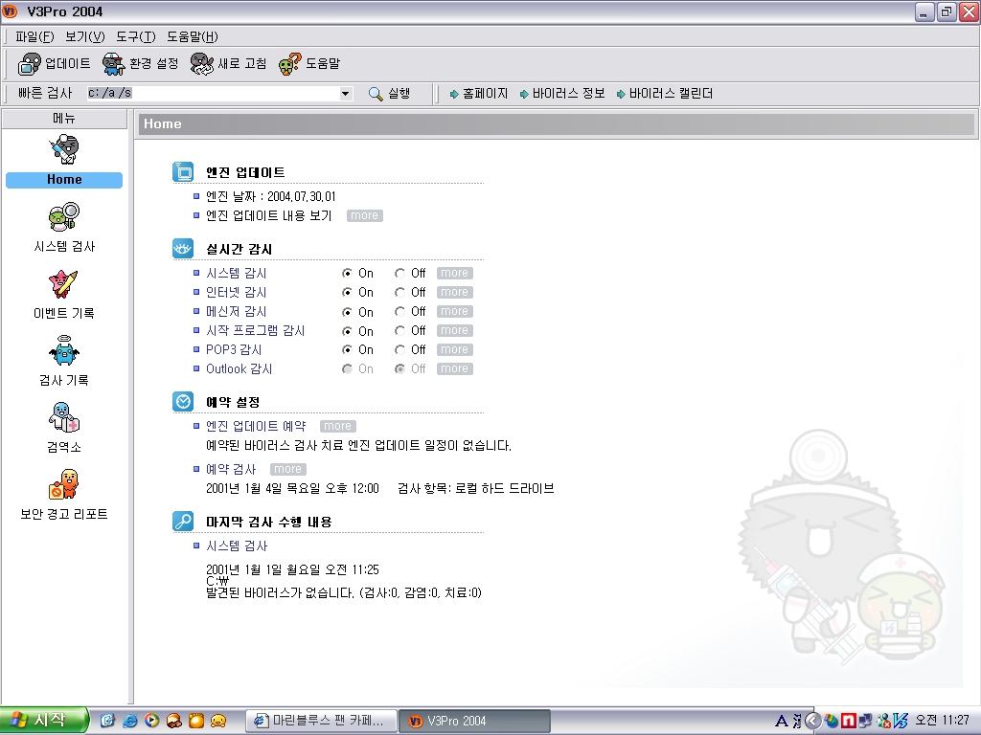Open the 엔진 업데이트 예약 link
The height and width of the screenshot is (735, 981).
click(x=256, y=426)
